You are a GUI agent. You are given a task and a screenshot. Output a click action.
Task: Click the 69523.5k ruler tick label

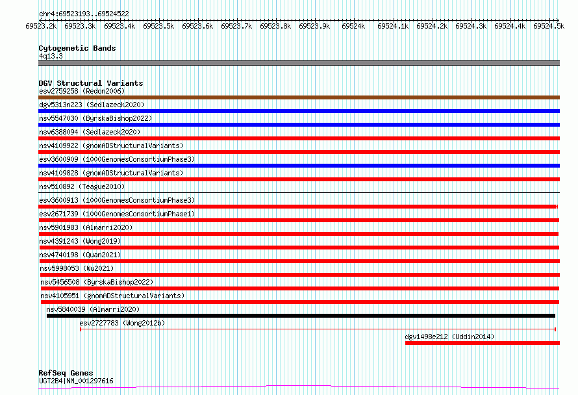tap(158, 26)
